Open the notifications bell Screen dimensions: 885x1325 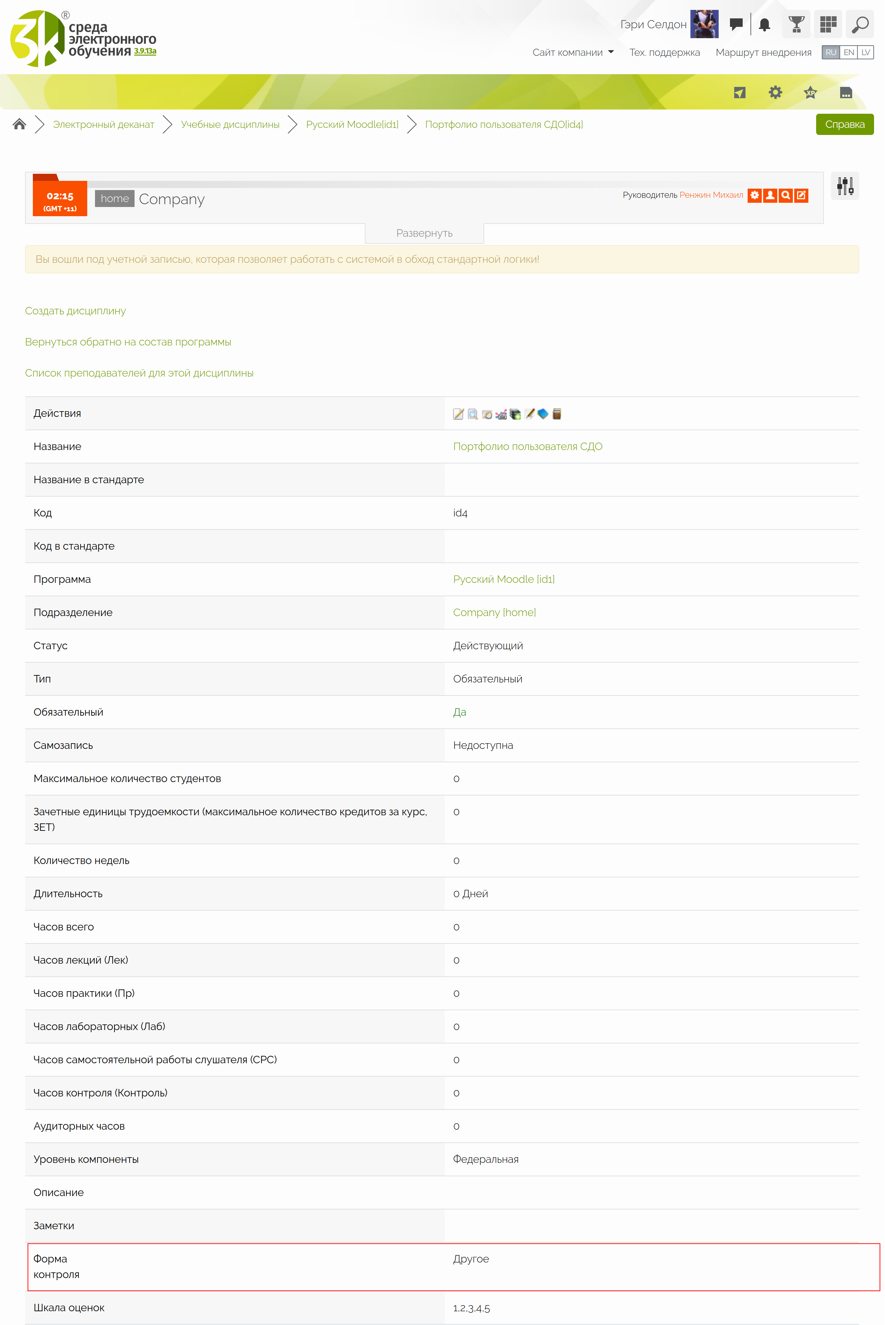764,24
